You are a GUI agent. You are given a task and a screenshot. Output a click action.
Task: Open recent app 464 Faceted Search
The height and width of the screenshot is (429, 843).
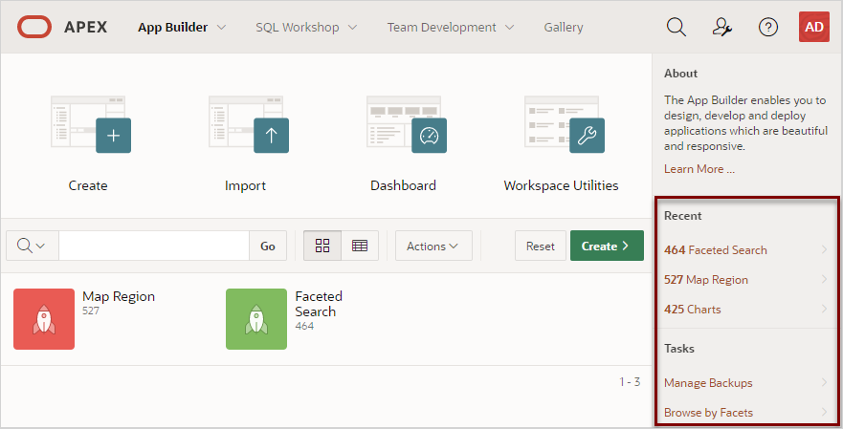[716, 250]
